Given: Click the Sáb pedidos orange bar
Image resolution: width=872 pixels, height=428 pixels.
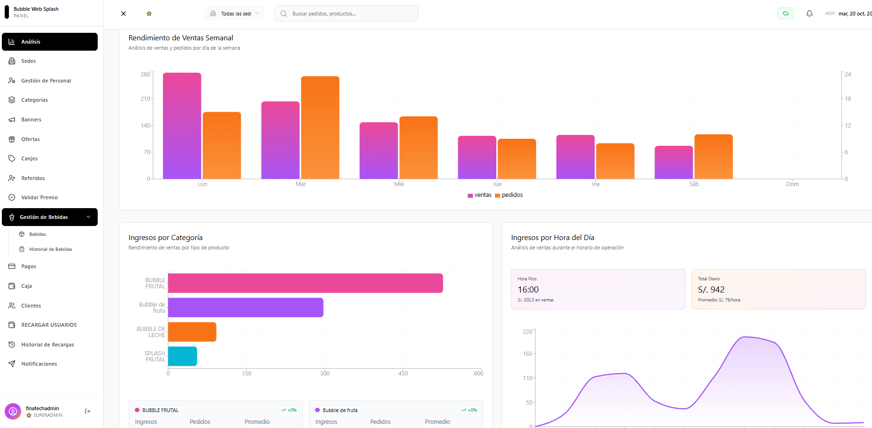Looking at the screenshot, I should point(714,157).
